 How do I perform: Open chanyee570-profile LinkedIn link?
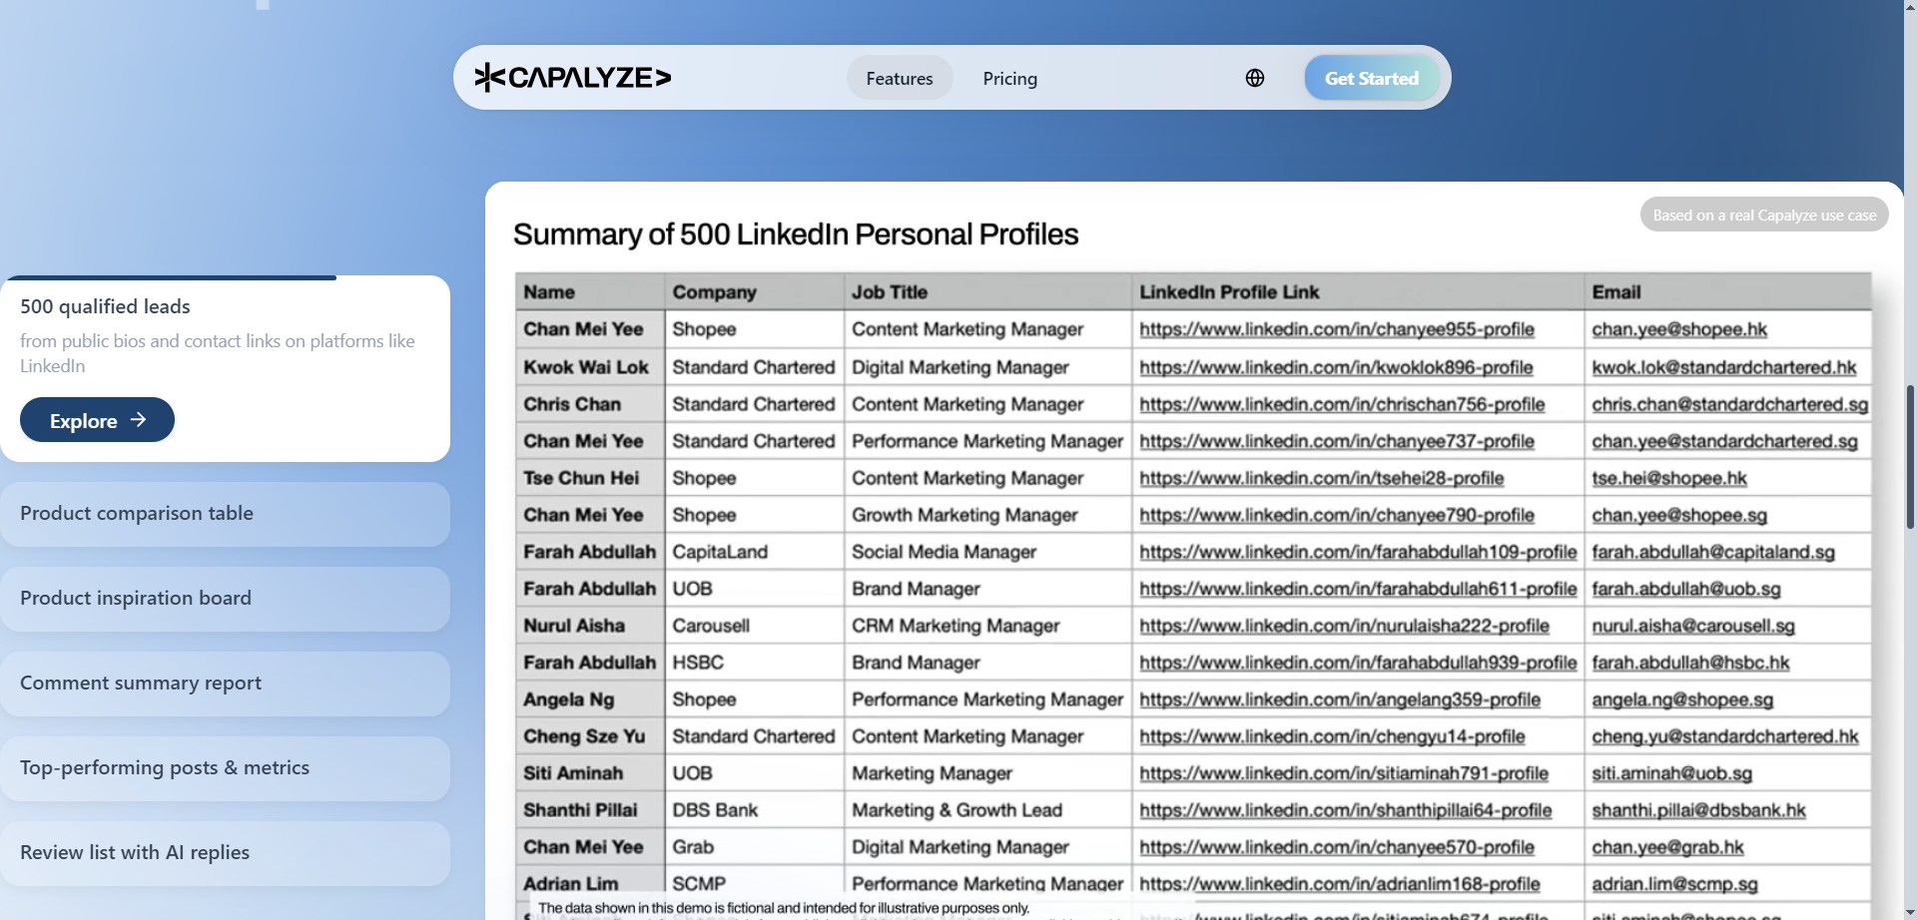(1337, 847)
